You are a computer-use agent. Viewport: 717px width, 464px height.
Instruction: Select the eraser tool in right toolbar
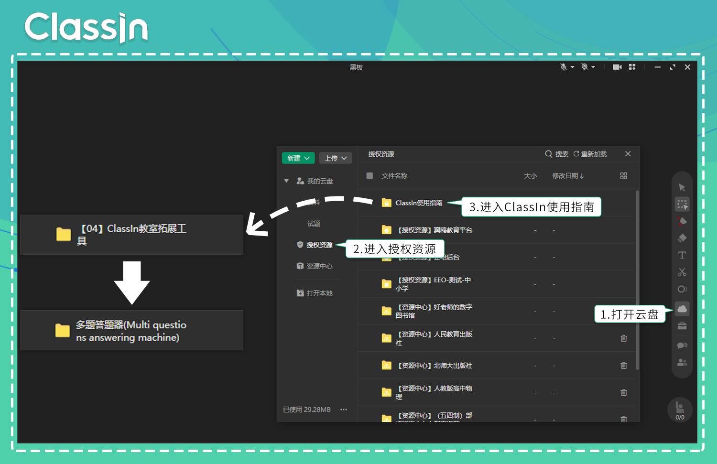(x=682, y=238)
